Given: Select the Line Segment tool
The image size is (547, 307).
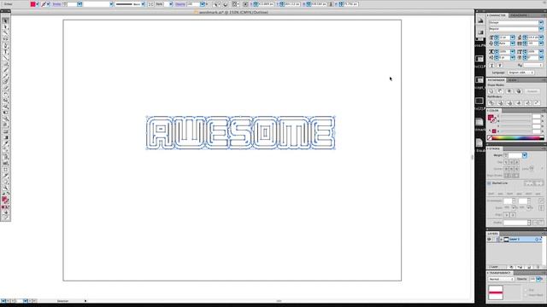Looking at the screenshot, I should 5,58.
